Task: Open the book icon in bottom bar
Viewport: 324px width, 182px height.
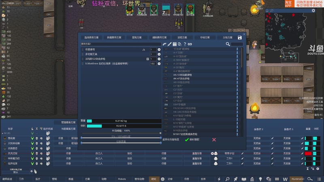Action: 244,179
